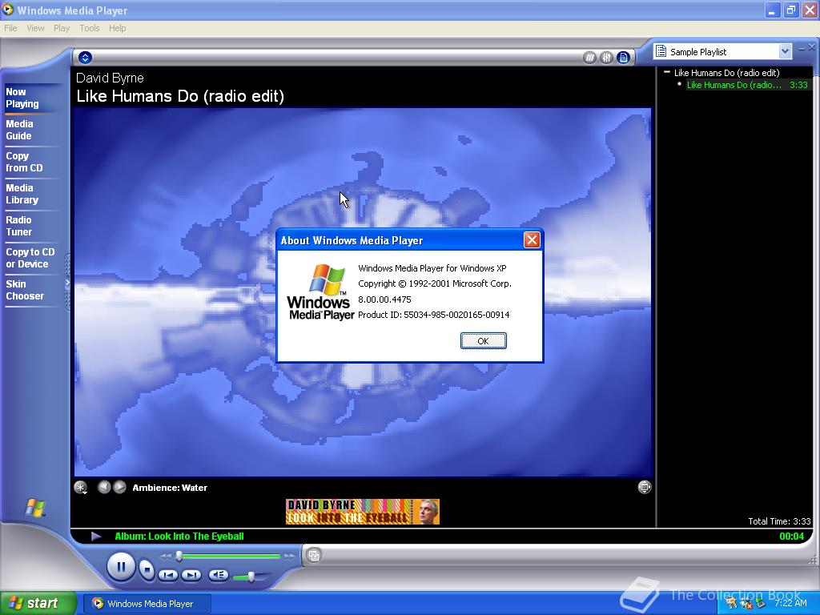The height and width of the screenshot is (615, 820).
Task: Switch to the previous visualization
Action: [104, 487]
